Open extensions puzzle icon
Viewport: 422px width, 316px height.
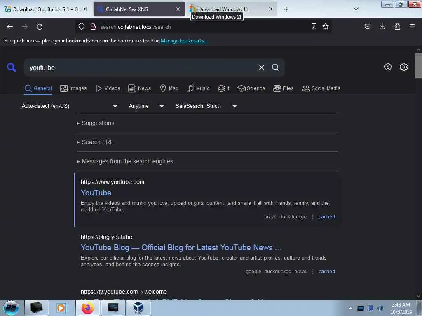(x=397, y=27)
